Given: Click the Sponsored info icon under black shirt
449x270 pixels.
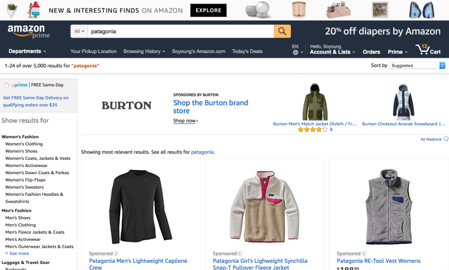Looking at the screenshot, I should pos(116,254).
